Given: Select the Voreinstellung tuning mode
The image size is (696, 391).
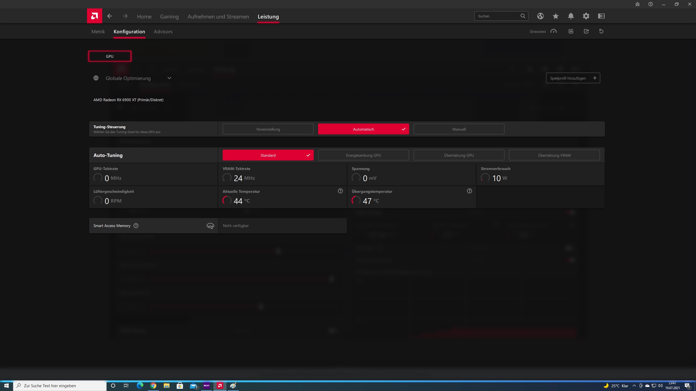Looking at the screenshot, I should [268, 129].
